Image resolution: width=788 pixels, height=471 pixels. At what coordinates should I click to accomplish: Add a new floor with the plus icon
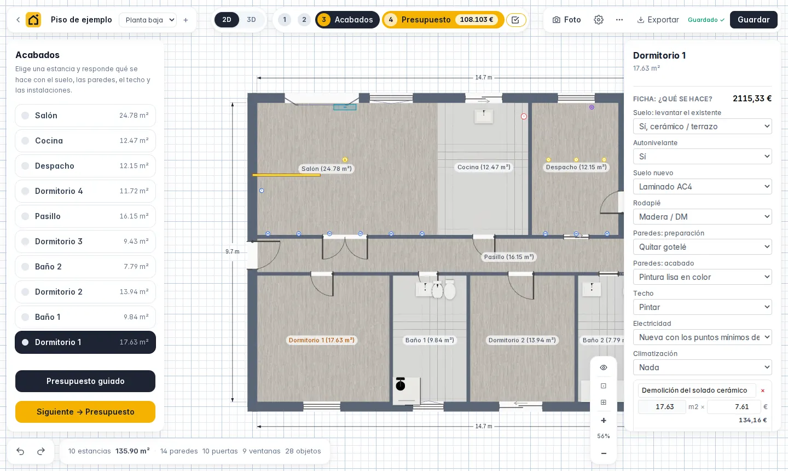point(186,20)
